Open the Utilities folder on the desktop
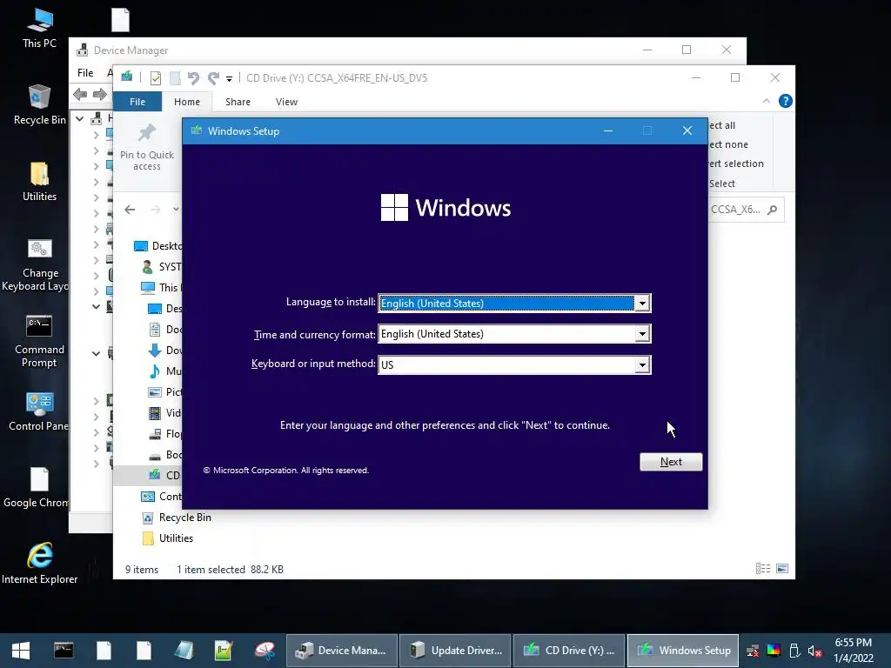 tap(40, 182)
